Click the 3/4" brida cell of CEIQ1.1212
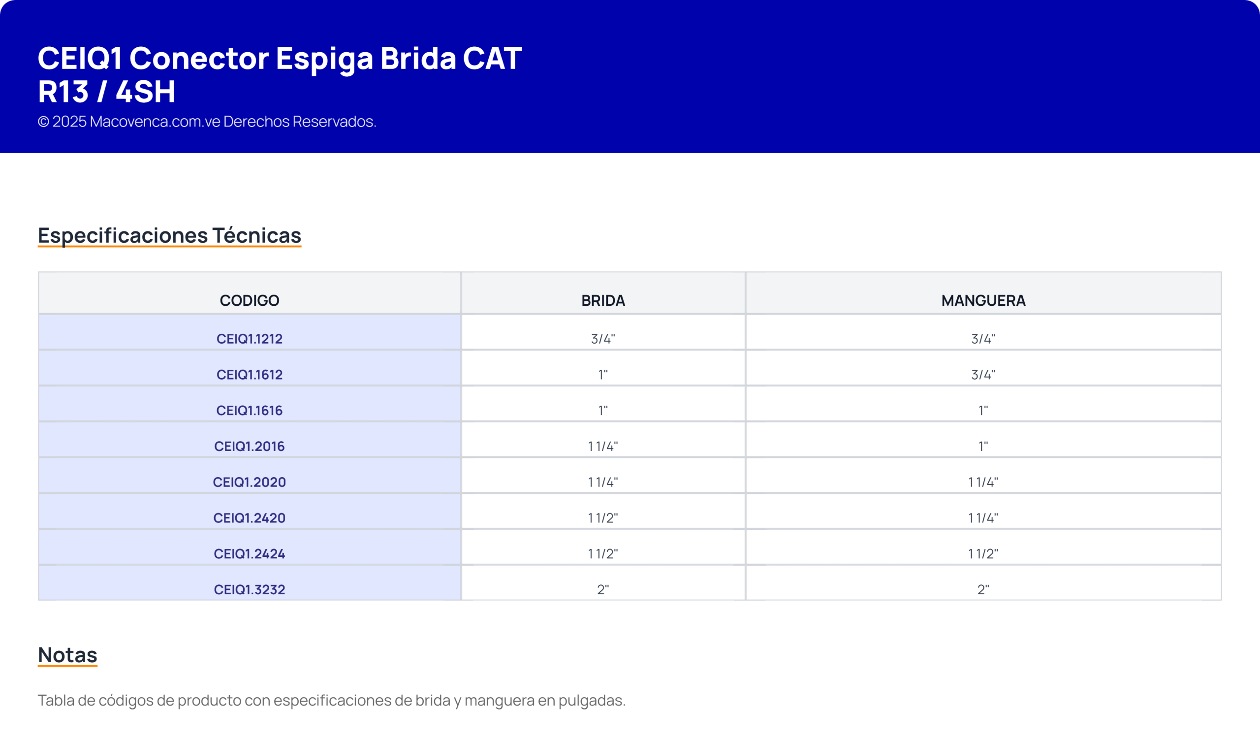Viewport: 1260px width, 742px height. (x=603, y=339)
